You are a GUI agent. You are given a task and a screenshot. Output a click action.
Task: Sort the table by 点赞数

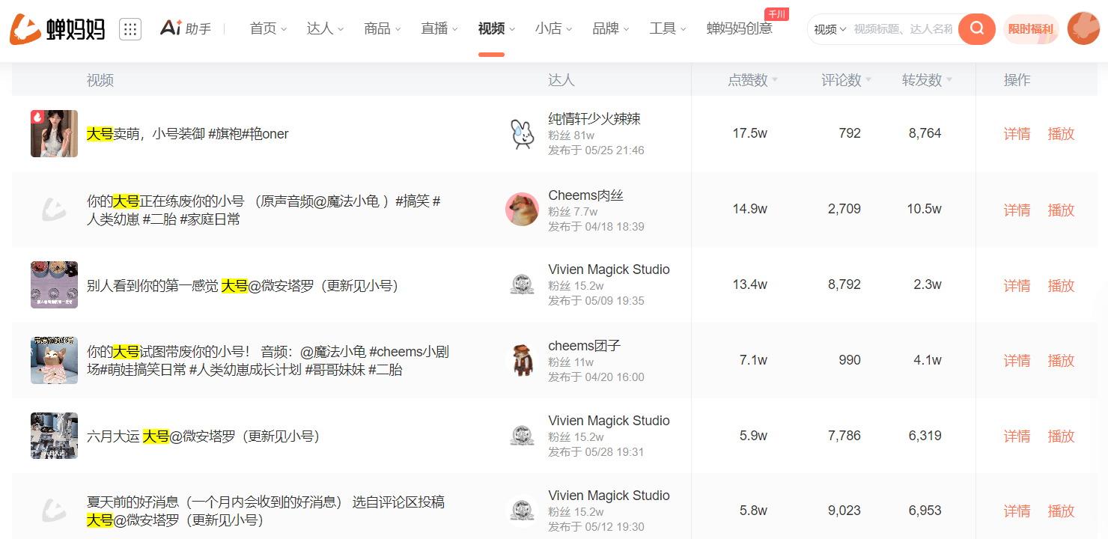(752, 80)
